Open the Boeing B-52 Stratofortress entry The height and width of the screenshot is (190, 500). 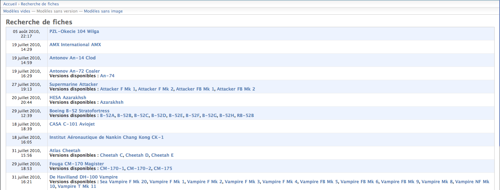(x=79, y=111)
